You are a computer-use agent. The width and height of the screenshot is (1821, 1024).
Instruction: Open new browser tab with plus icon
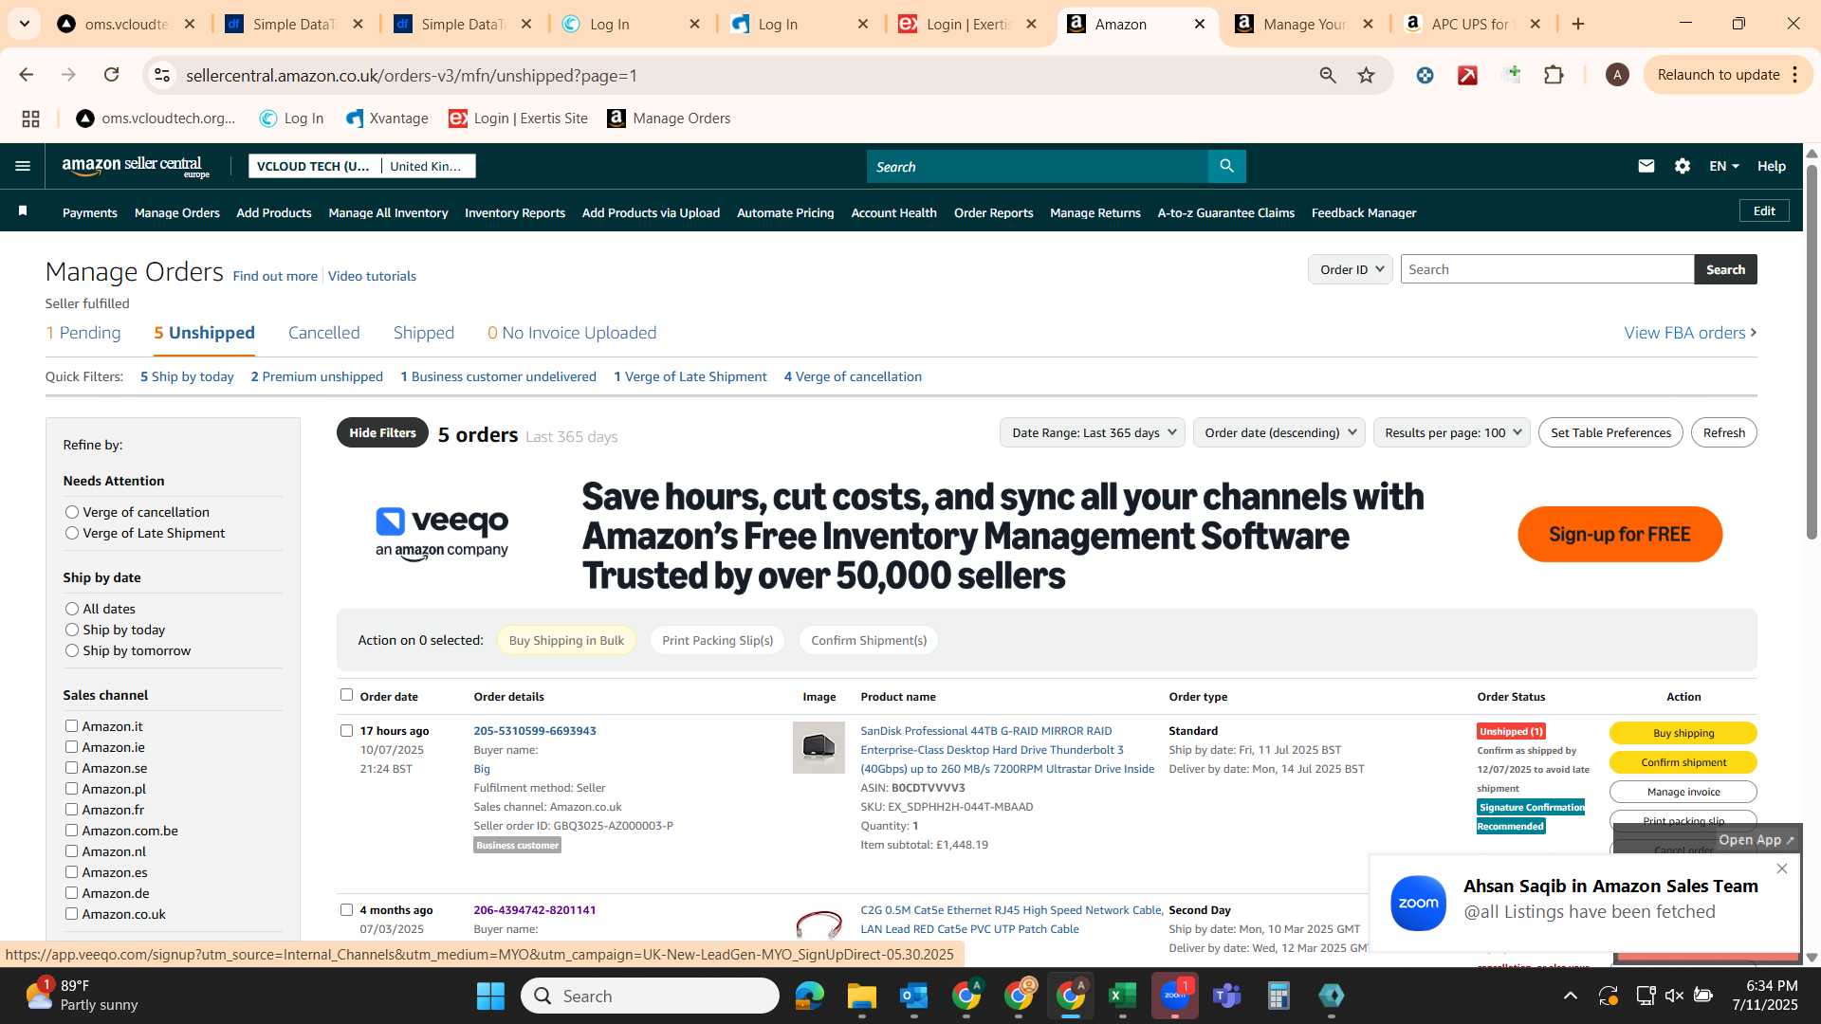tap(1578, 24)
